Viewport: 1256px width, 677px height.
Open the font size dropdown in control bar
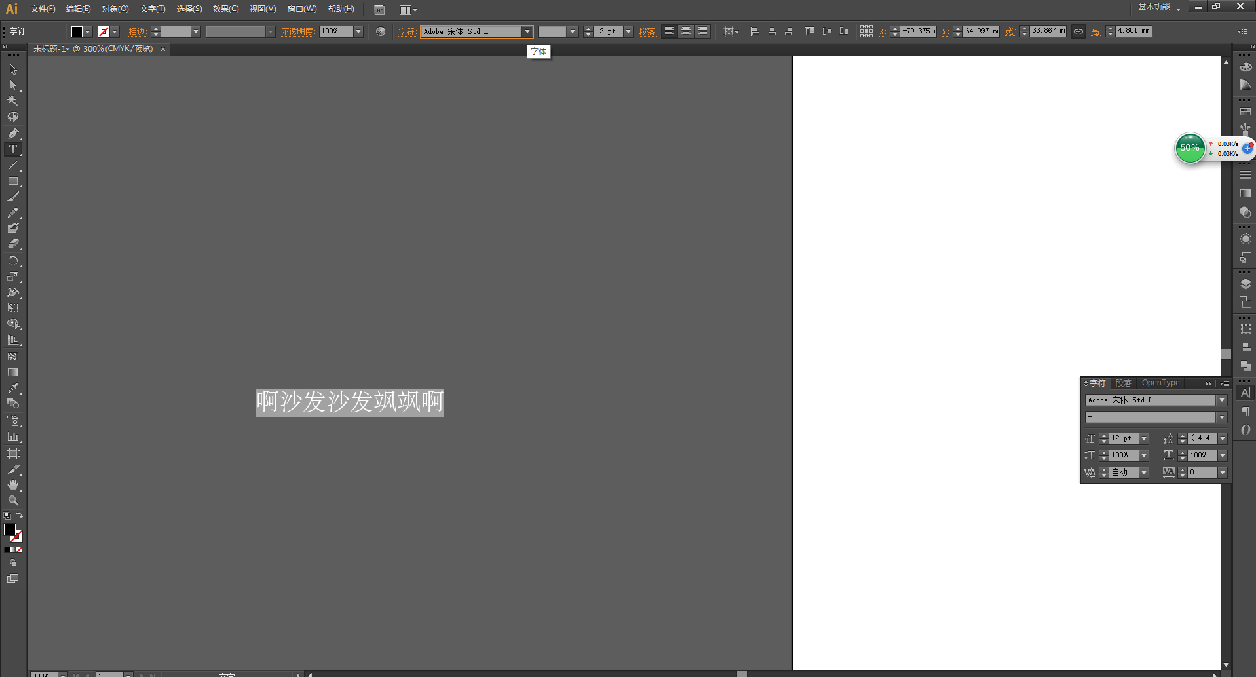tap(628, 31)
